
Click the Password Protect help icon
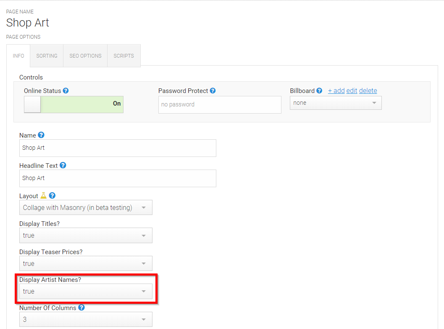(x=213, y=90)
